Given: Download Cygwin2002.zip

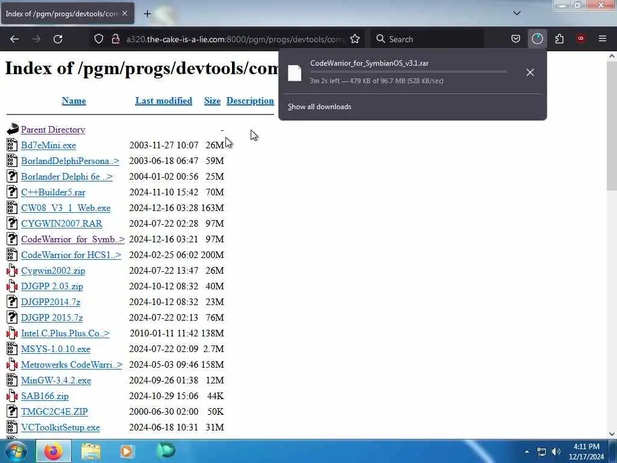Looking at the screenshot, I should coord(53,271).
